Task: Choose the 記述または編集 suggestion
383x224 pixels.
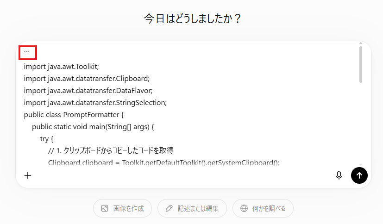Action: (192, 208)
